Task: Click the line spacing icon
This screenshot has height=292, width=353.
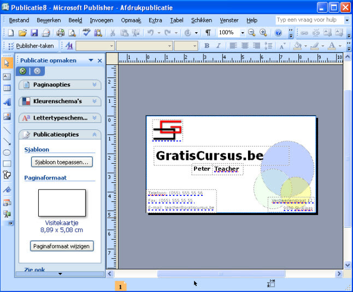Action: (x=268, y=46)
